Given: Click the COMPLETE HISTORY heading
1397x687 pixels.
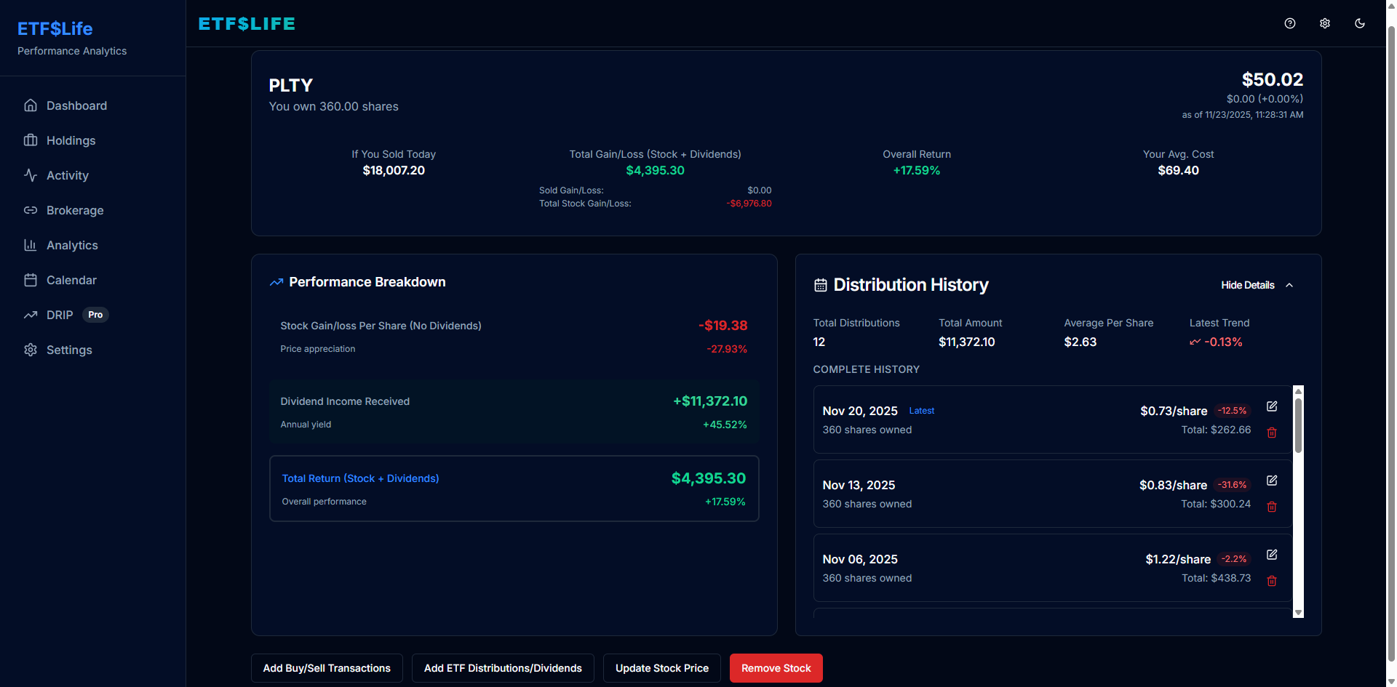Looking at the screenshot, I should [x=866, y=369].
